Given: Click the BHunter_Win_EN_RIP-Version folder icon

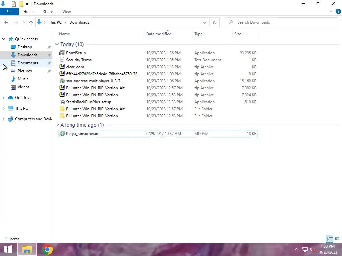Looking at the screenshot, I should [62, 116].
